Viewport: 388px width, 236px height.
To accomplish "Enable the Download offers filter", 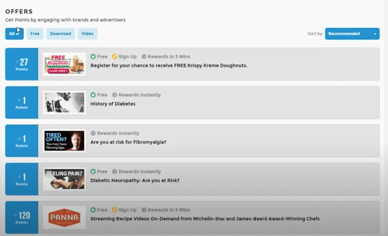I will point(61,34).
